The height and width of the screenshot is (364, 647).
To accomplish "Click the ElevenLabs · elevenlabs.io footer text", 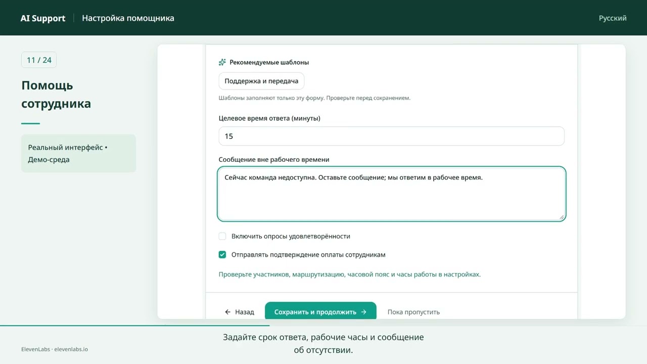I will coord(55,349).
